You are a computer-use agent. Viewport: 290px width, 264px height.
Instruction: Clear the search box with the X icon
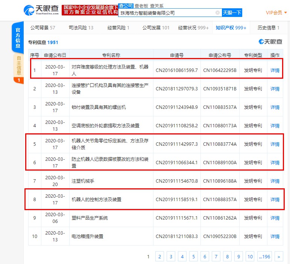[217, 12]
